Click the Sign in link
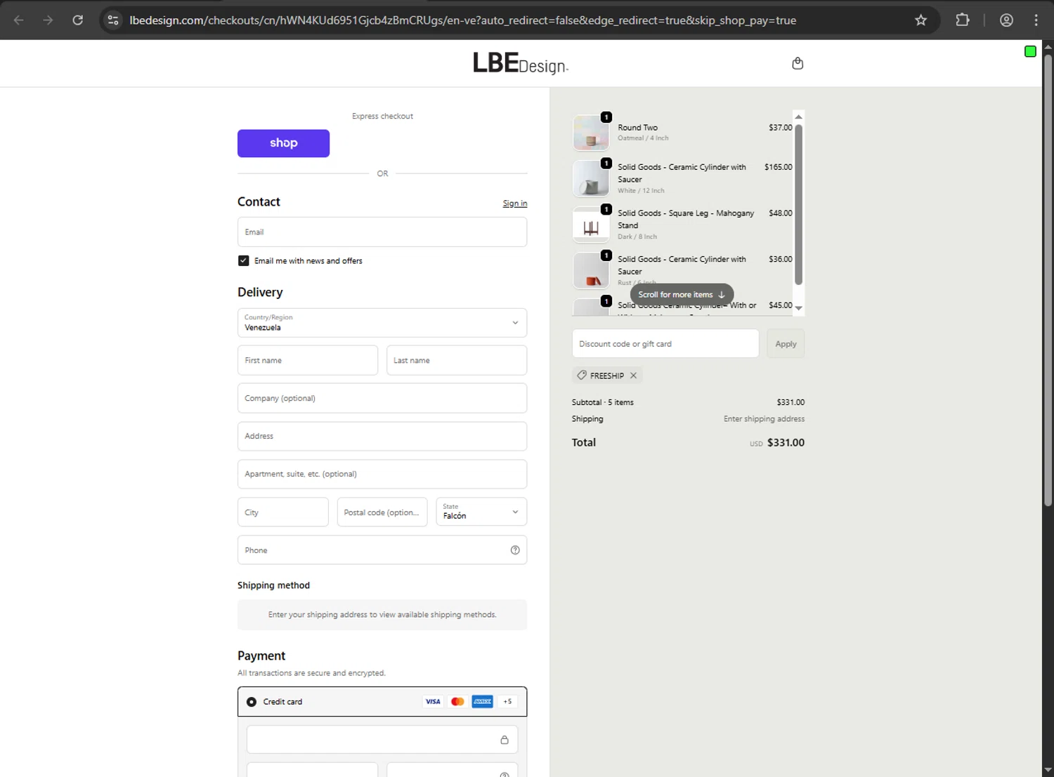 click(515, 204)
